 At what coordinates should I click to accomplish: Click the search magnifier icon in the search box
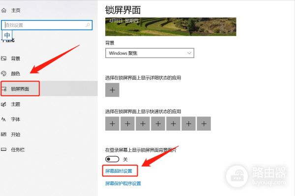[88, 25]
